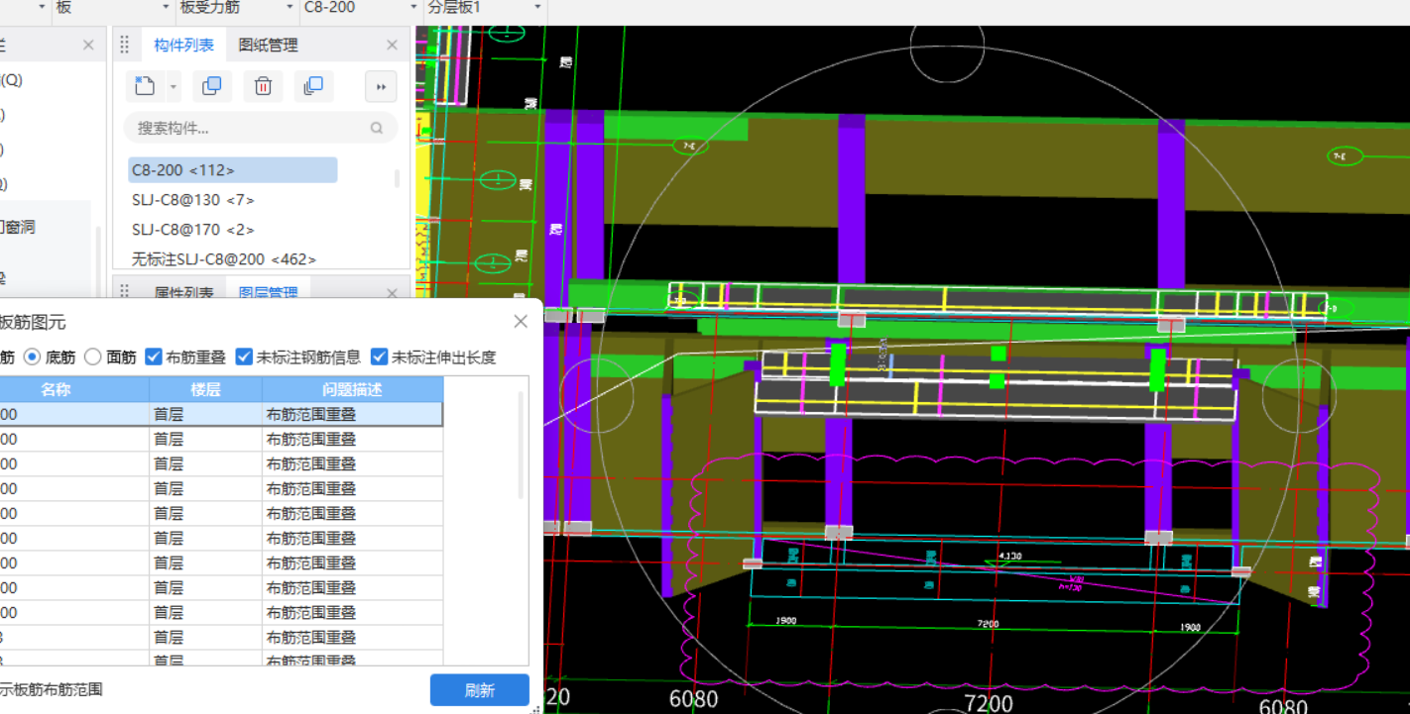
Task: Select 无标注SLJ-C8@200 <462> component
Action: click(x=224, y=258)
